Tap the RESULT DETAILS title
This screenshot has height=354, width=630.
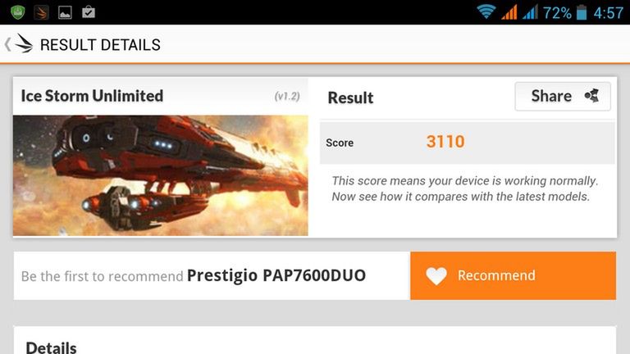click(100, 44)
